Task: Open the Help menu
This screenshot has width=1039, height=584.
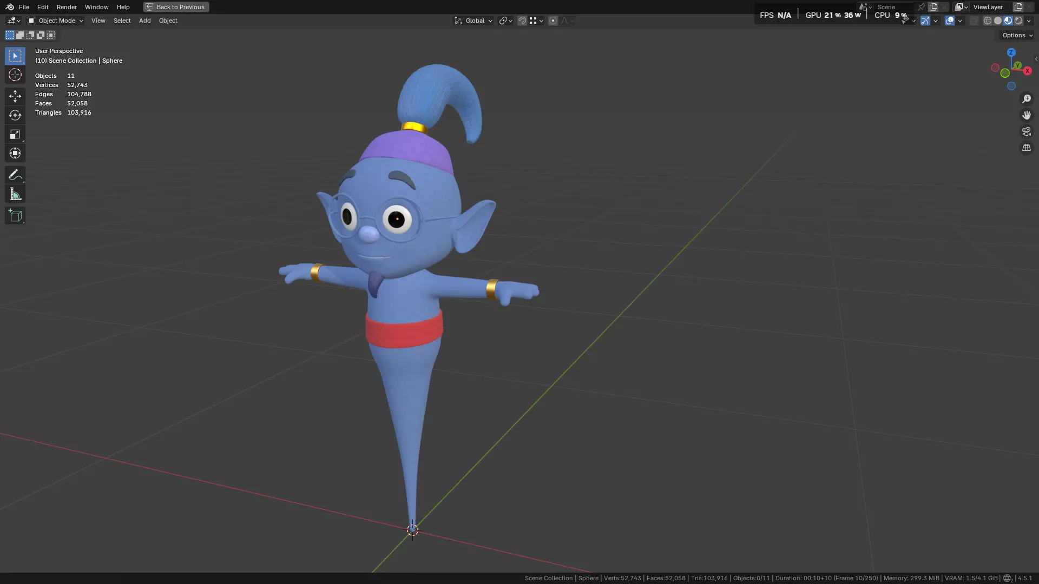Action: [x=123, y=7]
